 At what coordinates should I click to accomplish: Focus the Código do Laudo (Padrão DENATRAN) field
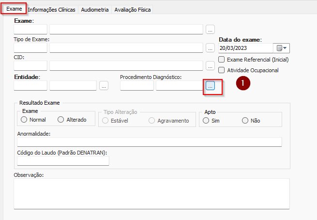pos(63,161)
